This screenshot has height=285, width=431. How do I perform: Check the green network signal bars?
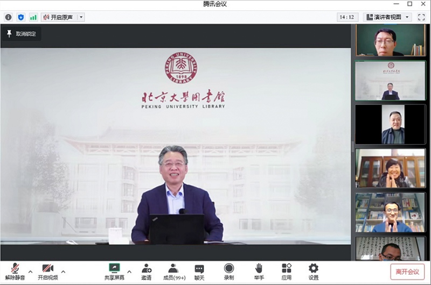[x=33, y=17]
